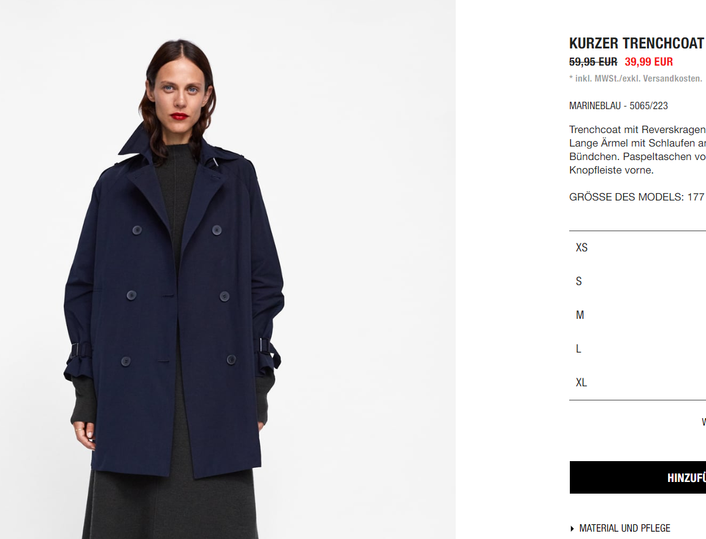This screenshot has width=706, height=539.
Task: Click the crossed-out price 59,95 EUR
Action: 593,62
